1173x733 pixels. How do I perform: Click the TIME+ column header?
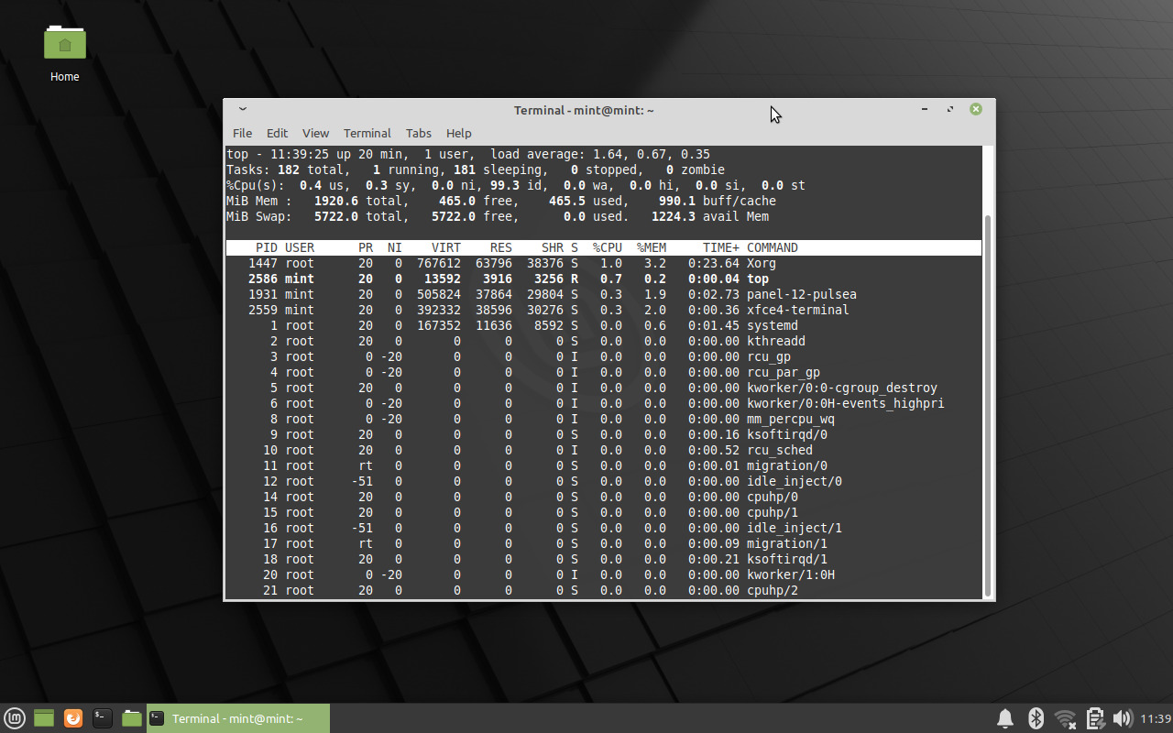pyautogui.click(x=721, y=247)
